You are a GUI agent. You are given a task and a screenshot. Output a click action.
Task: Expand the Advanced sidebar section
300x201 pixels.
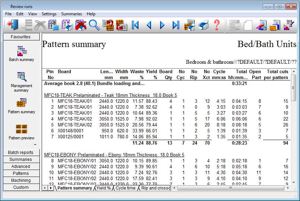(x=22, y=167)
